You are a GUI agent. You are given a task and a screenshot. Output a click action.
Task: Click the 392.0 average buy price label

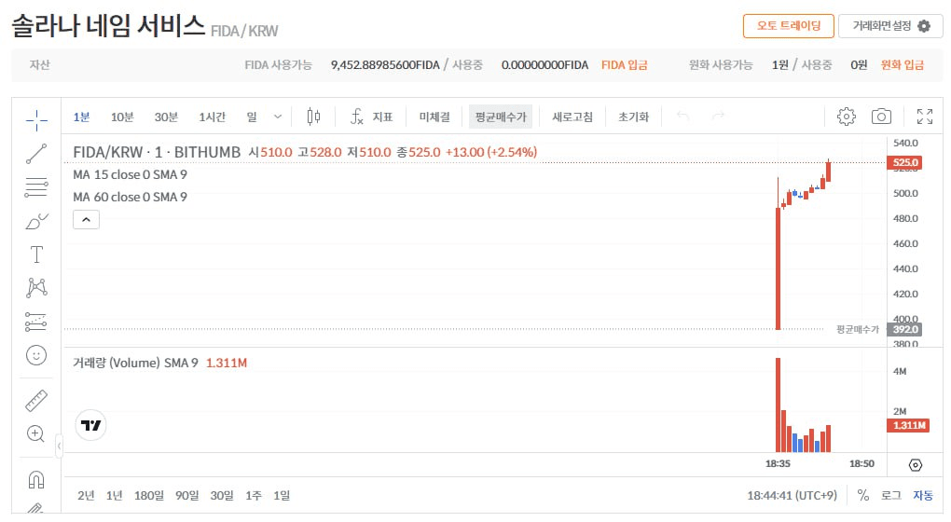click(x=904, y=329)
